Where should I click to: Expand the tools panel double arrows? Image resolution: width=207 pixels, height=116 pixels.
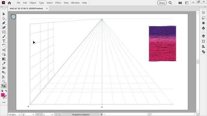2,7
